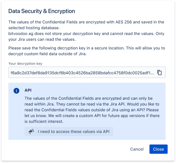The width and height of the screenshot is (176, 163).
Task: Cancel the Data Security dialog
Action: [137, 149]
